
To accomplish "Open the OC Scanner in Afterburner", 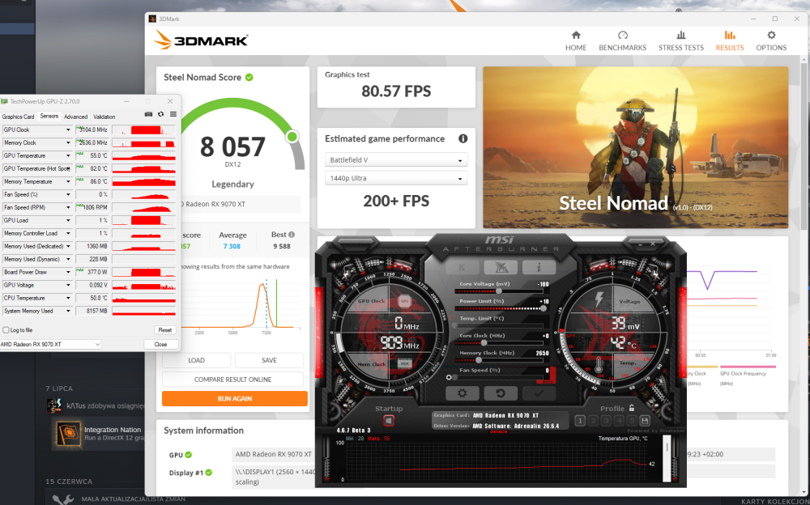I will [501, 267].
